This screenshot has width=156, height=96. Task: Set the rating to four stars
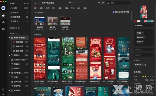tap(151, 76)
